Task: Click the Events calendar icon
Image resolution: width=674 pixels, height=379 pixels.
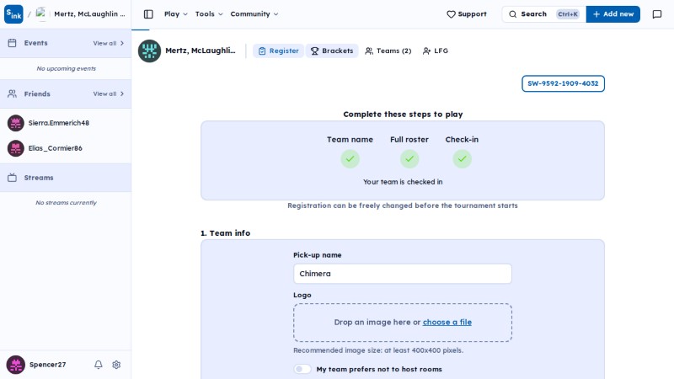Action: 12,43
